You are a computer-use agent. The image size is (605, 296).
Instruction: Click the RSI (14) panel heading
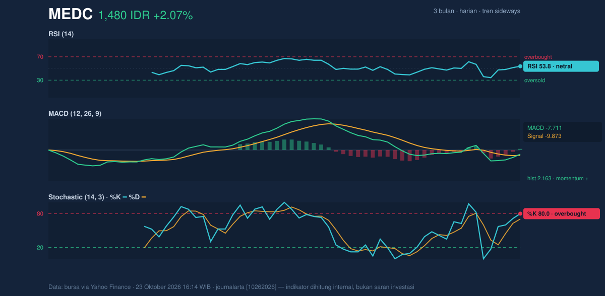[x=61, y=34]
